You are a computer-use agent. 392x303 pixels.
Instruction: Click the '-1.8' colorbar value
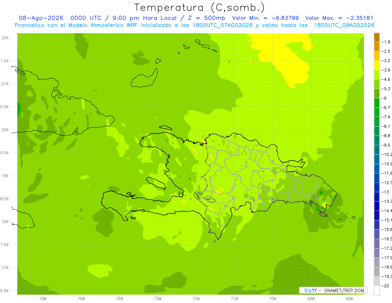tap(386, 42)
